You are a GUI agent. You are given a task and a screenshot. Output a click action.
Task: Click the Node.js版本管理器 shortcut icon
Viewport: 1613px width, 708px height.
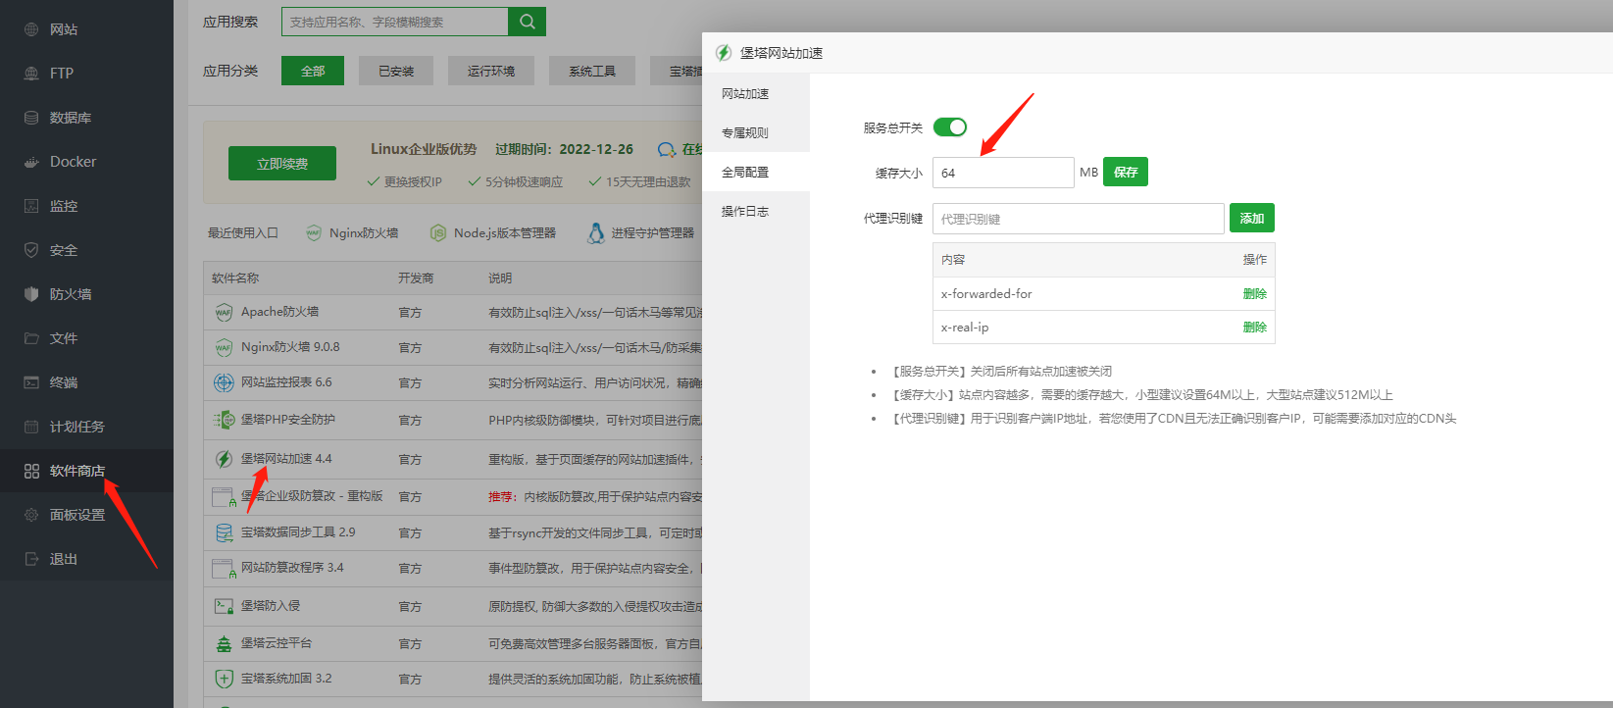tap(438, 232)
